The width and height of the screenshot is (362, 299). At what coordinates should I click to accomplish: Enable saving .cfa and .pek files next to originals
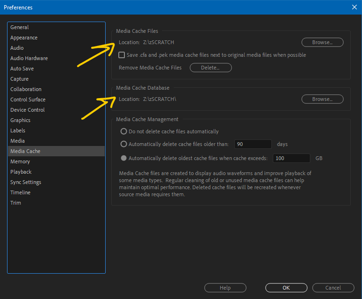point(122,55)
